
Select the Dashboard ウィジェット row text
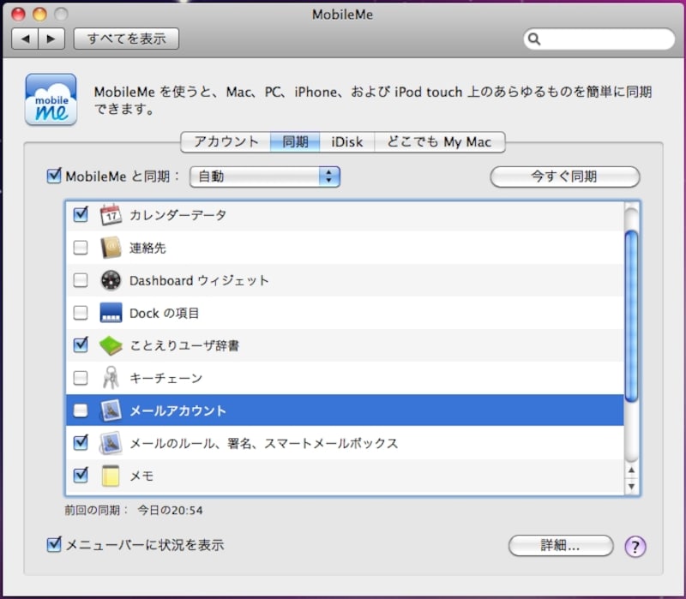(199, 281)
